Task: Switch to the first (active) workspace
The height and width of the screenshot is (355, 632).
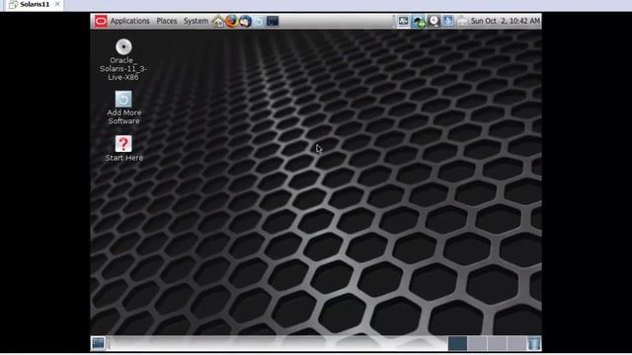Action: click(457, 343)
